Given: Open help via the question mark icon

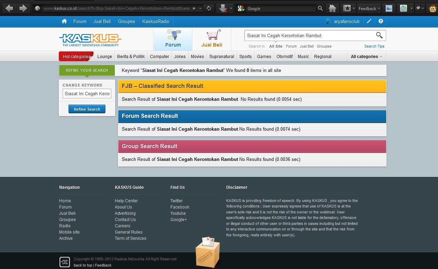Looking at the screenshot, I should pyautogui.click(x=381, y=21).
